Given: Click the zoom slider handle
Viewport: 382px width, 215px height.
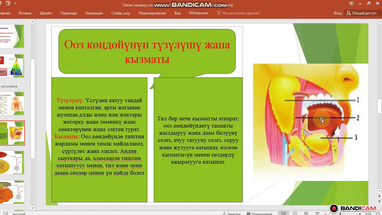Looking at the screenshot, I should 341,214.
